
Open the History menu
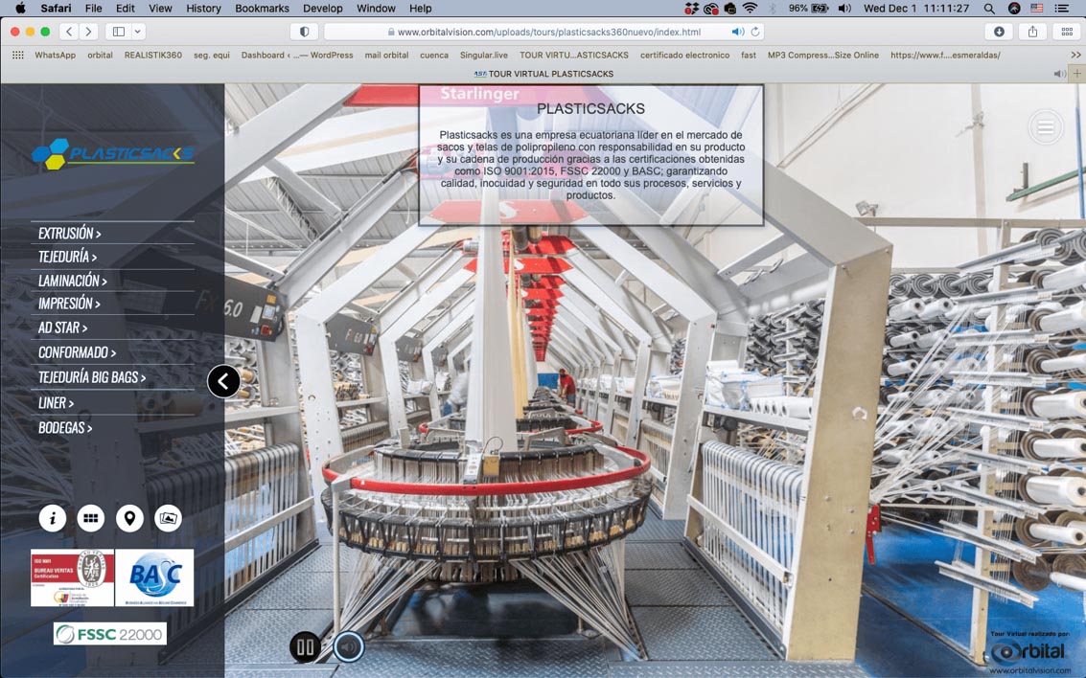203,9
